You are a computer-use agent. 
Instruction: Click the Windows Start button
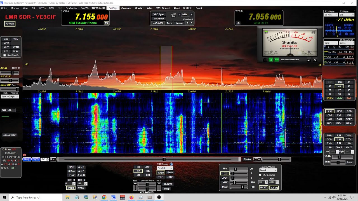4,197
